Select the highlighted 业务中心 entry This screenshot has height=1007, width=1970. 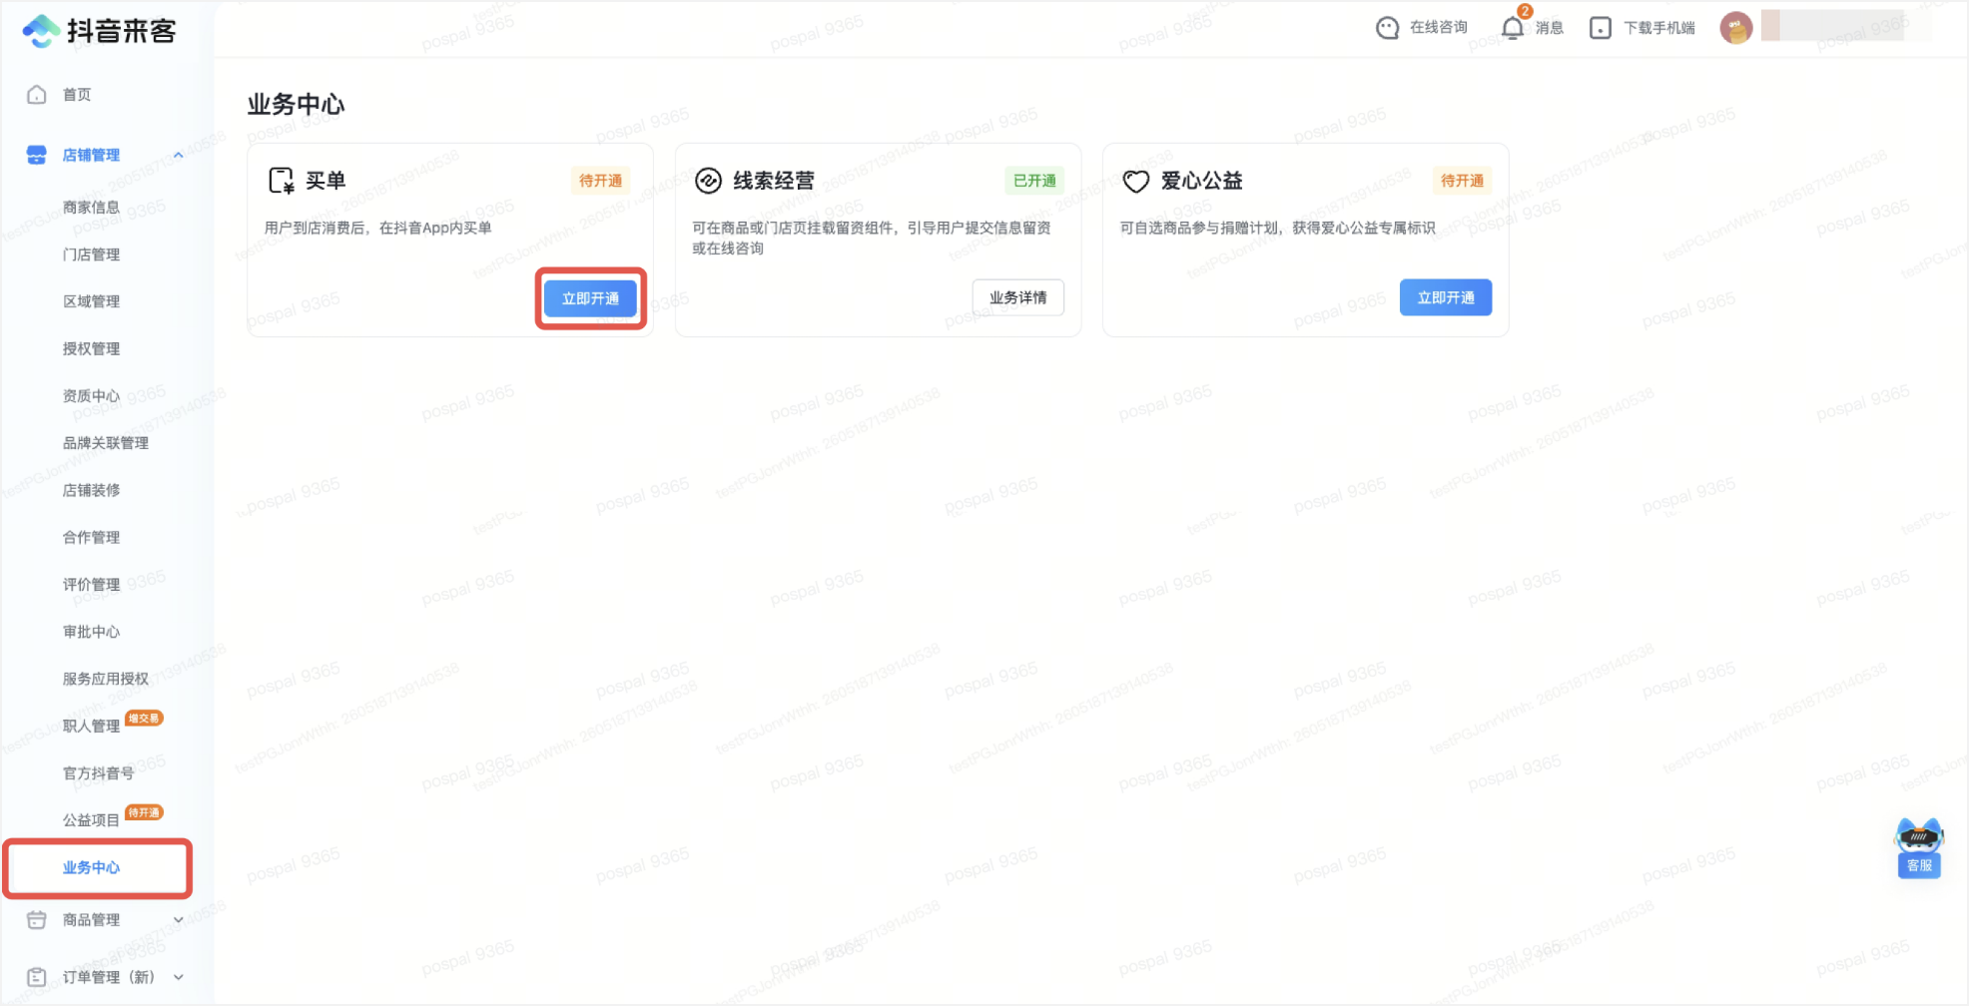(91, 868)
